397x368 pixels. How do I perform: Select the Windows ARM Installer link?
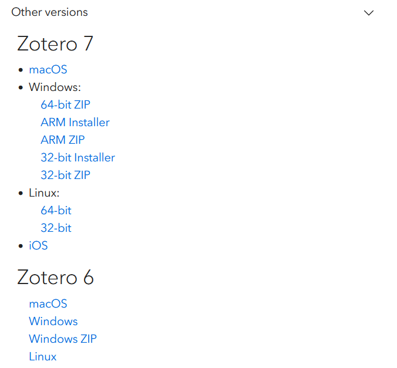[75, 123]
